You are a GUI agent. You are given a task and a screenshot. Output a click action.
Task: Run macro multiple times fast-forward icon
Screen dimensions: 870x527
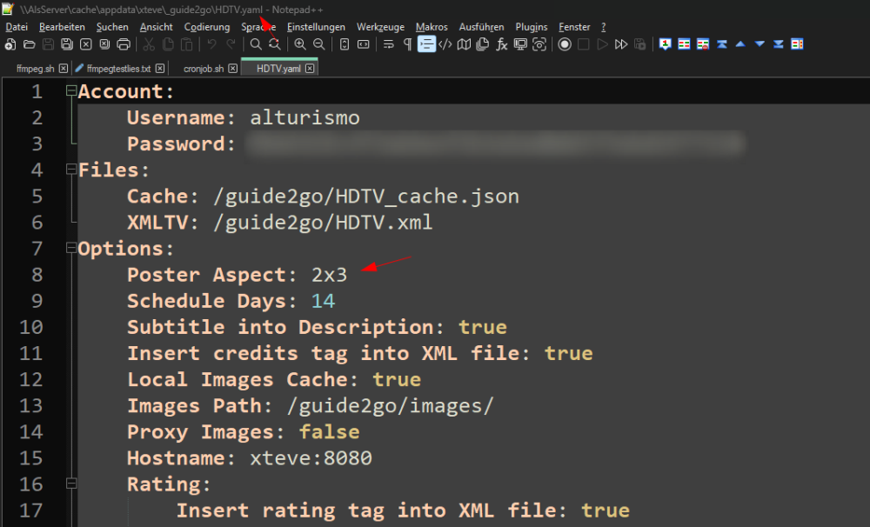(621, 44)
